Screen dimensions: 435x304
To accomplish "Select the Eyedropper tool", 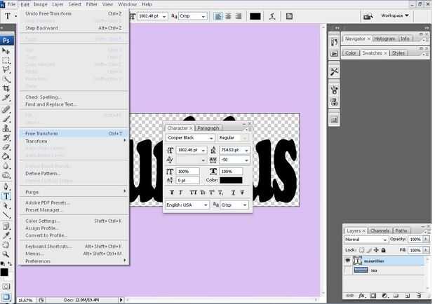I will 6,235.
